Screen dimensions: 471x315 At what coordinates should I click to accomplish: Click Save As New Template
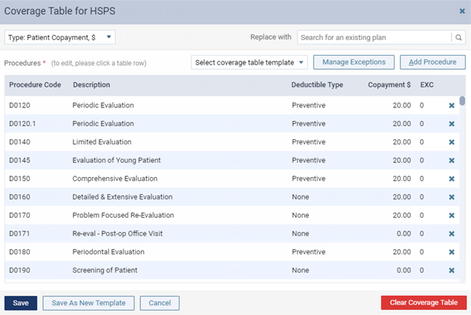(88, 303)
